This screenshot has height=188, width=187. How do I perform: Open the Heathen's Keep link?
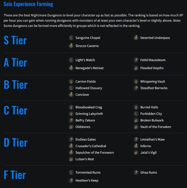87,181
